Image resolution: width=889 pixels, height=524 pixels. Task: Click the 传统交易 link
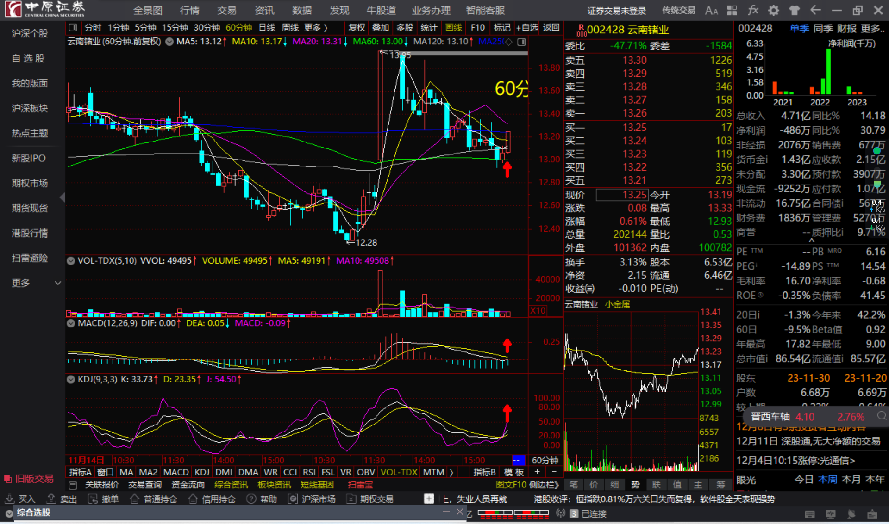678,10
